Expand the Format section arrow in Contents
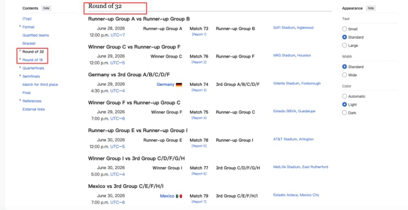Screen dimensions: 408x210 20,26
